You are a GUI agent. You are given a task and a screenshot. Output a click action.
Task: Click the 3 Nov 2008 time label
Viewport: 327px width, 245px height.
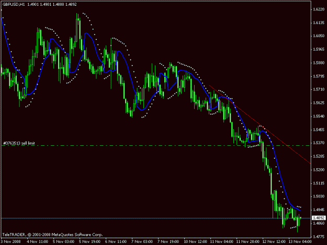11,241
